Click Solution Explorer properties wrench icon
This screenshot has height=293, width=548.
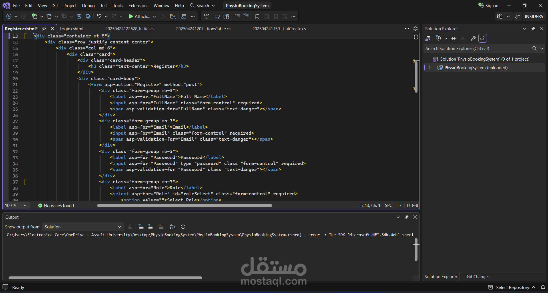pos(473,38)
